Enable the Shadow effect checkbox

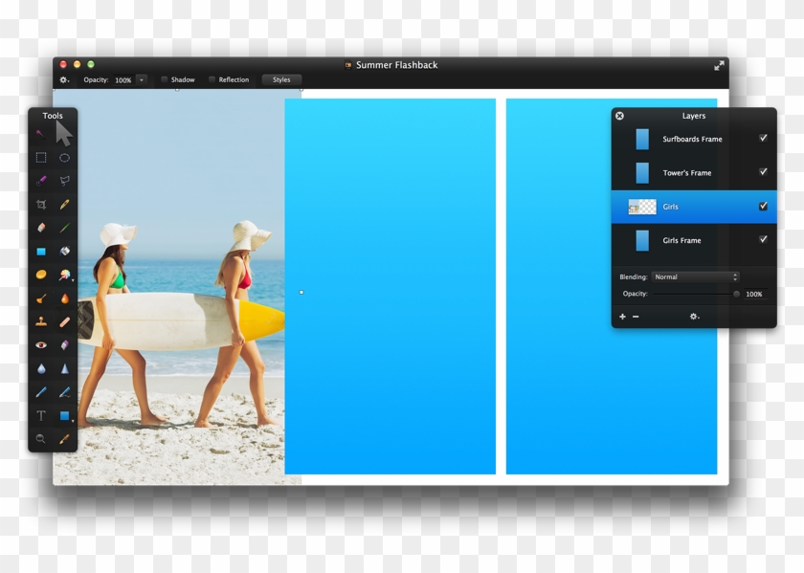click(x=165, y=79)
